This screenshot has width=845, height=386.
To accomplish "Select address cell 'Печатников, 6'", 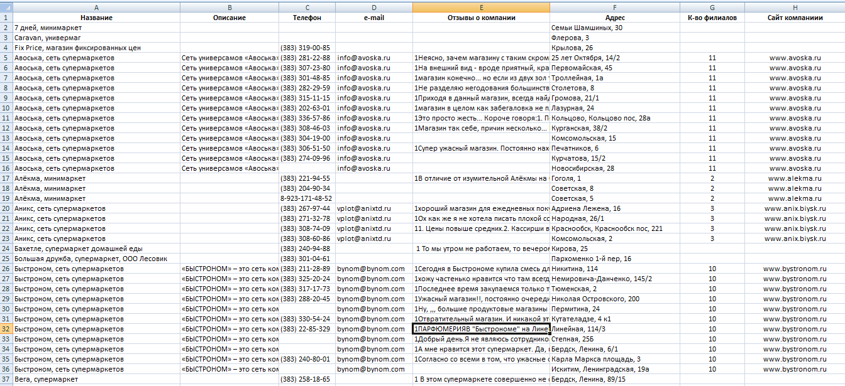I will pos(614,148).
